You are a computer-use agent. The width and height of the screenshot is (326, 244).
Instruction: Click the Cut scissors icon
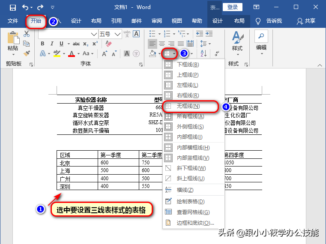[x=27, y=34]
